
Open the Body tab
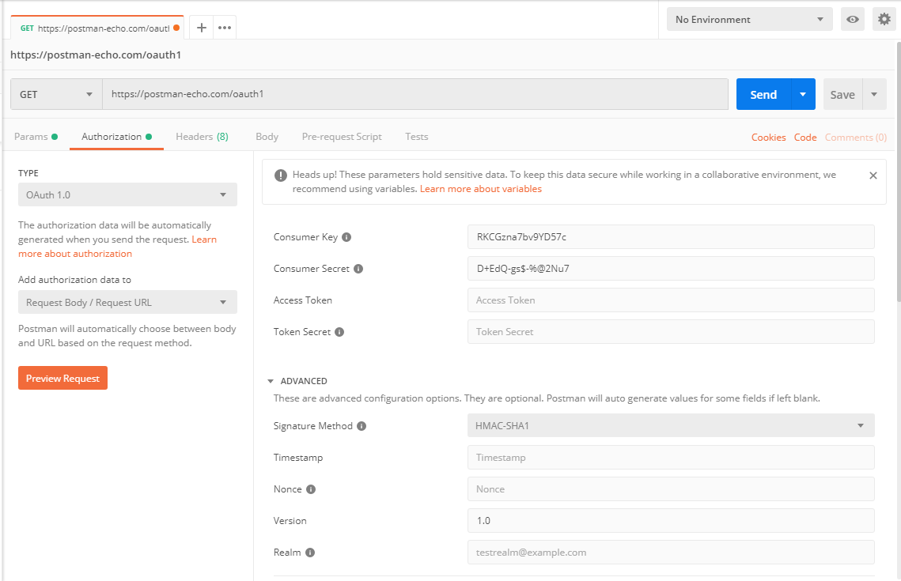[267, 137]
